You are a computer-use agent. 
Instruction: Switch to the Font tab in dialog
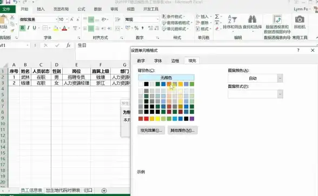[x=158, y=60]
